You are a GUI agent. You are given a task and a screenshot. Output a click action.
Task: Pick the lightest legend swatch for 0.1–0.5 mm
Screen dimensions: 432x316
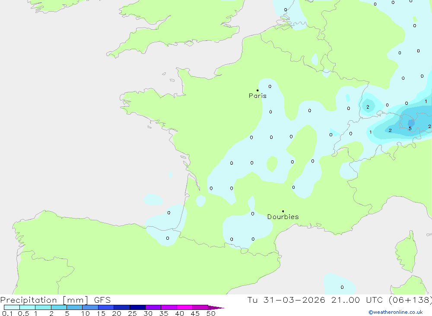12,307
